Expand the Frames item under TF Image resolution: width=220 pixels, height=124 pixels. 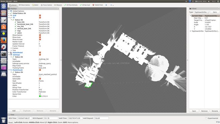click(11, 48)
